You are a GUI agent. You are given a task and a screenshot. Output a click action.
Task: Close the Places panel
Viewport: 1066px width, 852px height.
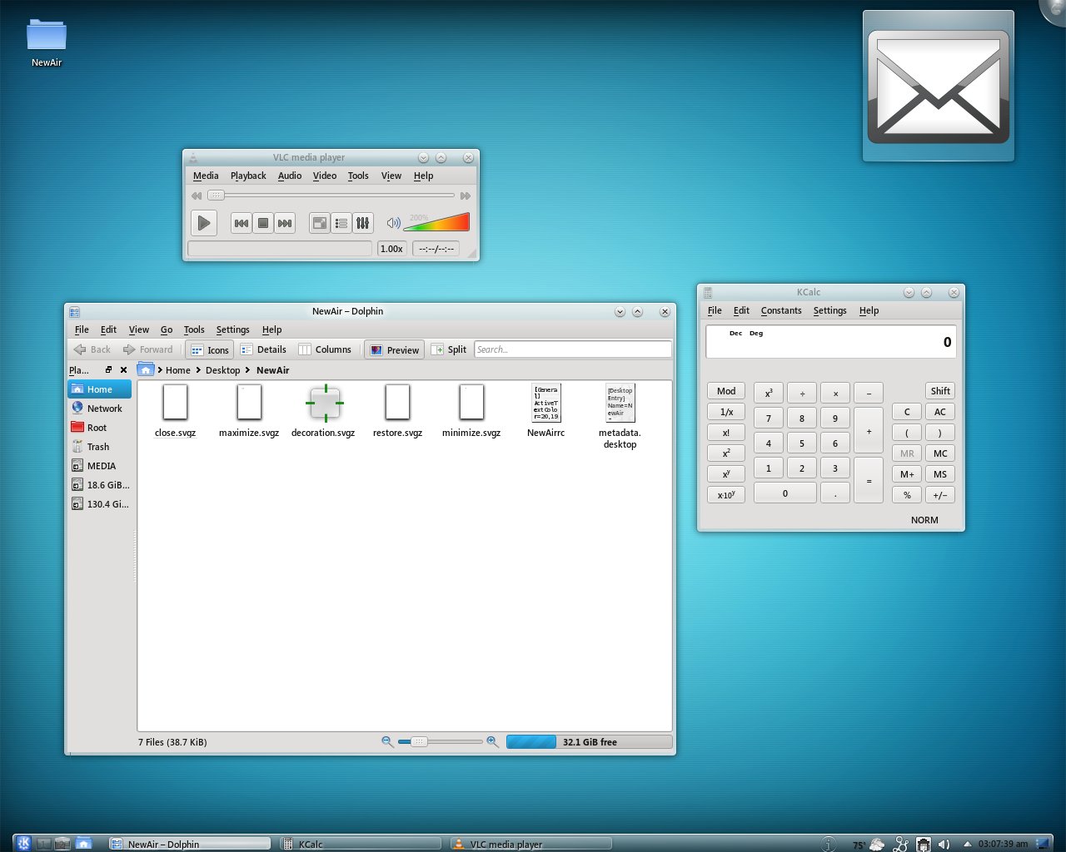click(x=123, y=369)
